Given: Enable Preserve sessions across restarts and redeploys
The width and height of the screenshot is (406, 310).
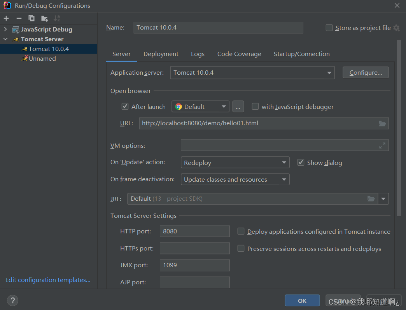Looking at the screenshot, I should (x=241, y=249).
